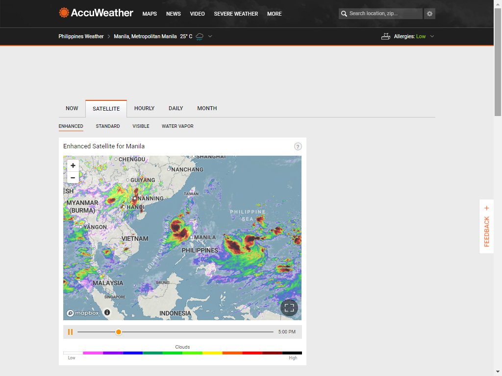Zoom out on the satellite map

tap(73, 177)
